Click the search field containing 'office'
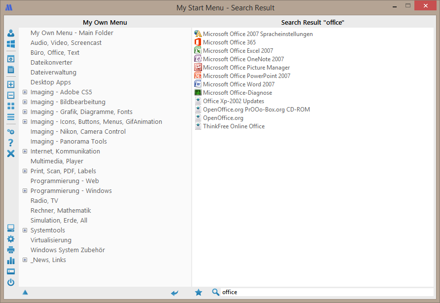This screenshot has height=303, width=440. coord(325,292)
